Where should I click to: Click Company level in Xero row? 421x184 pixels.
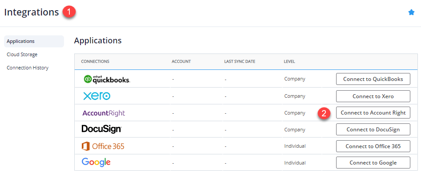click(x=295, y=96)
